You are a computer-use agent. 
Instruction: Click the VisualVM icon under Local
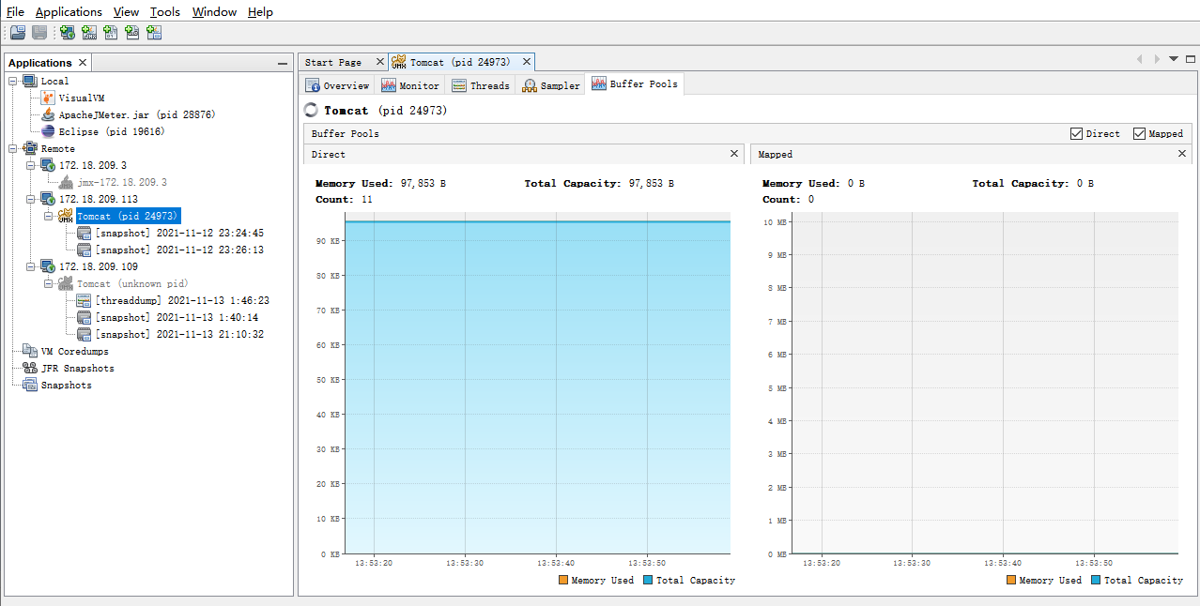48,98
